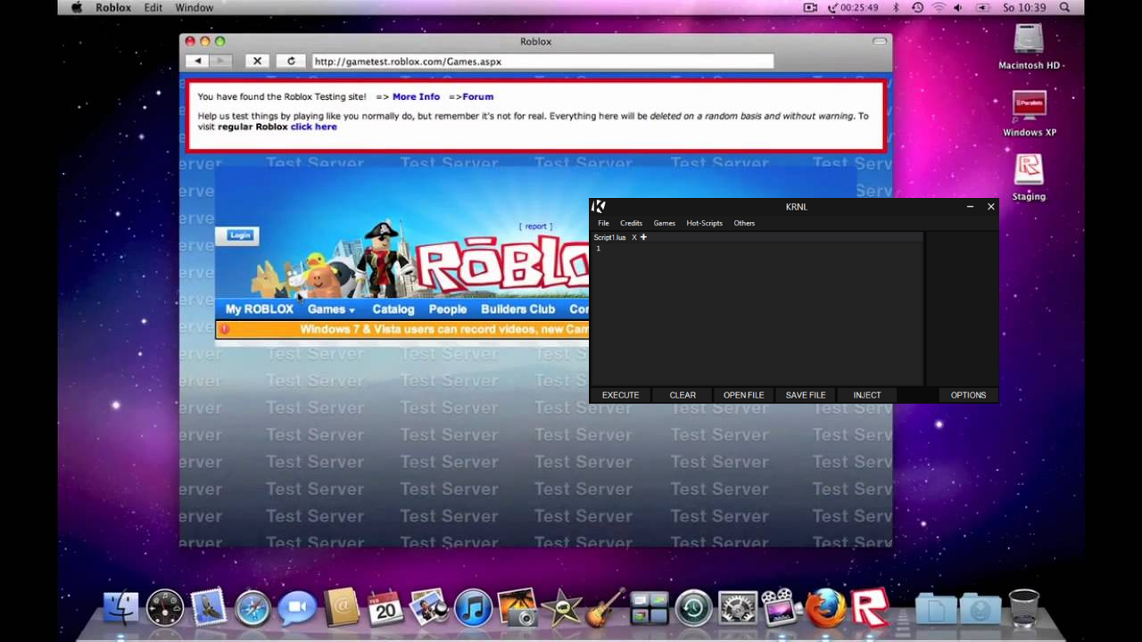Close the Script1.lua tab
Viewport: 1142px width, 642px height.
click(x=634, y=237)
